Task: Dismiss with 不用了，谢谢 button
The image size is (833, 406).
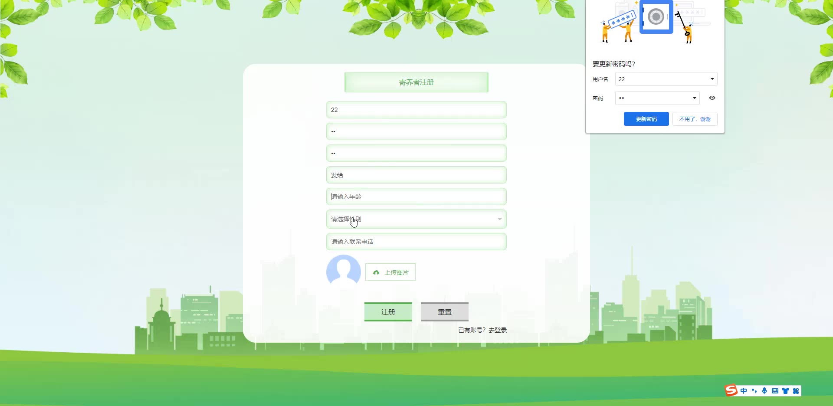Action: coord(695,119)
